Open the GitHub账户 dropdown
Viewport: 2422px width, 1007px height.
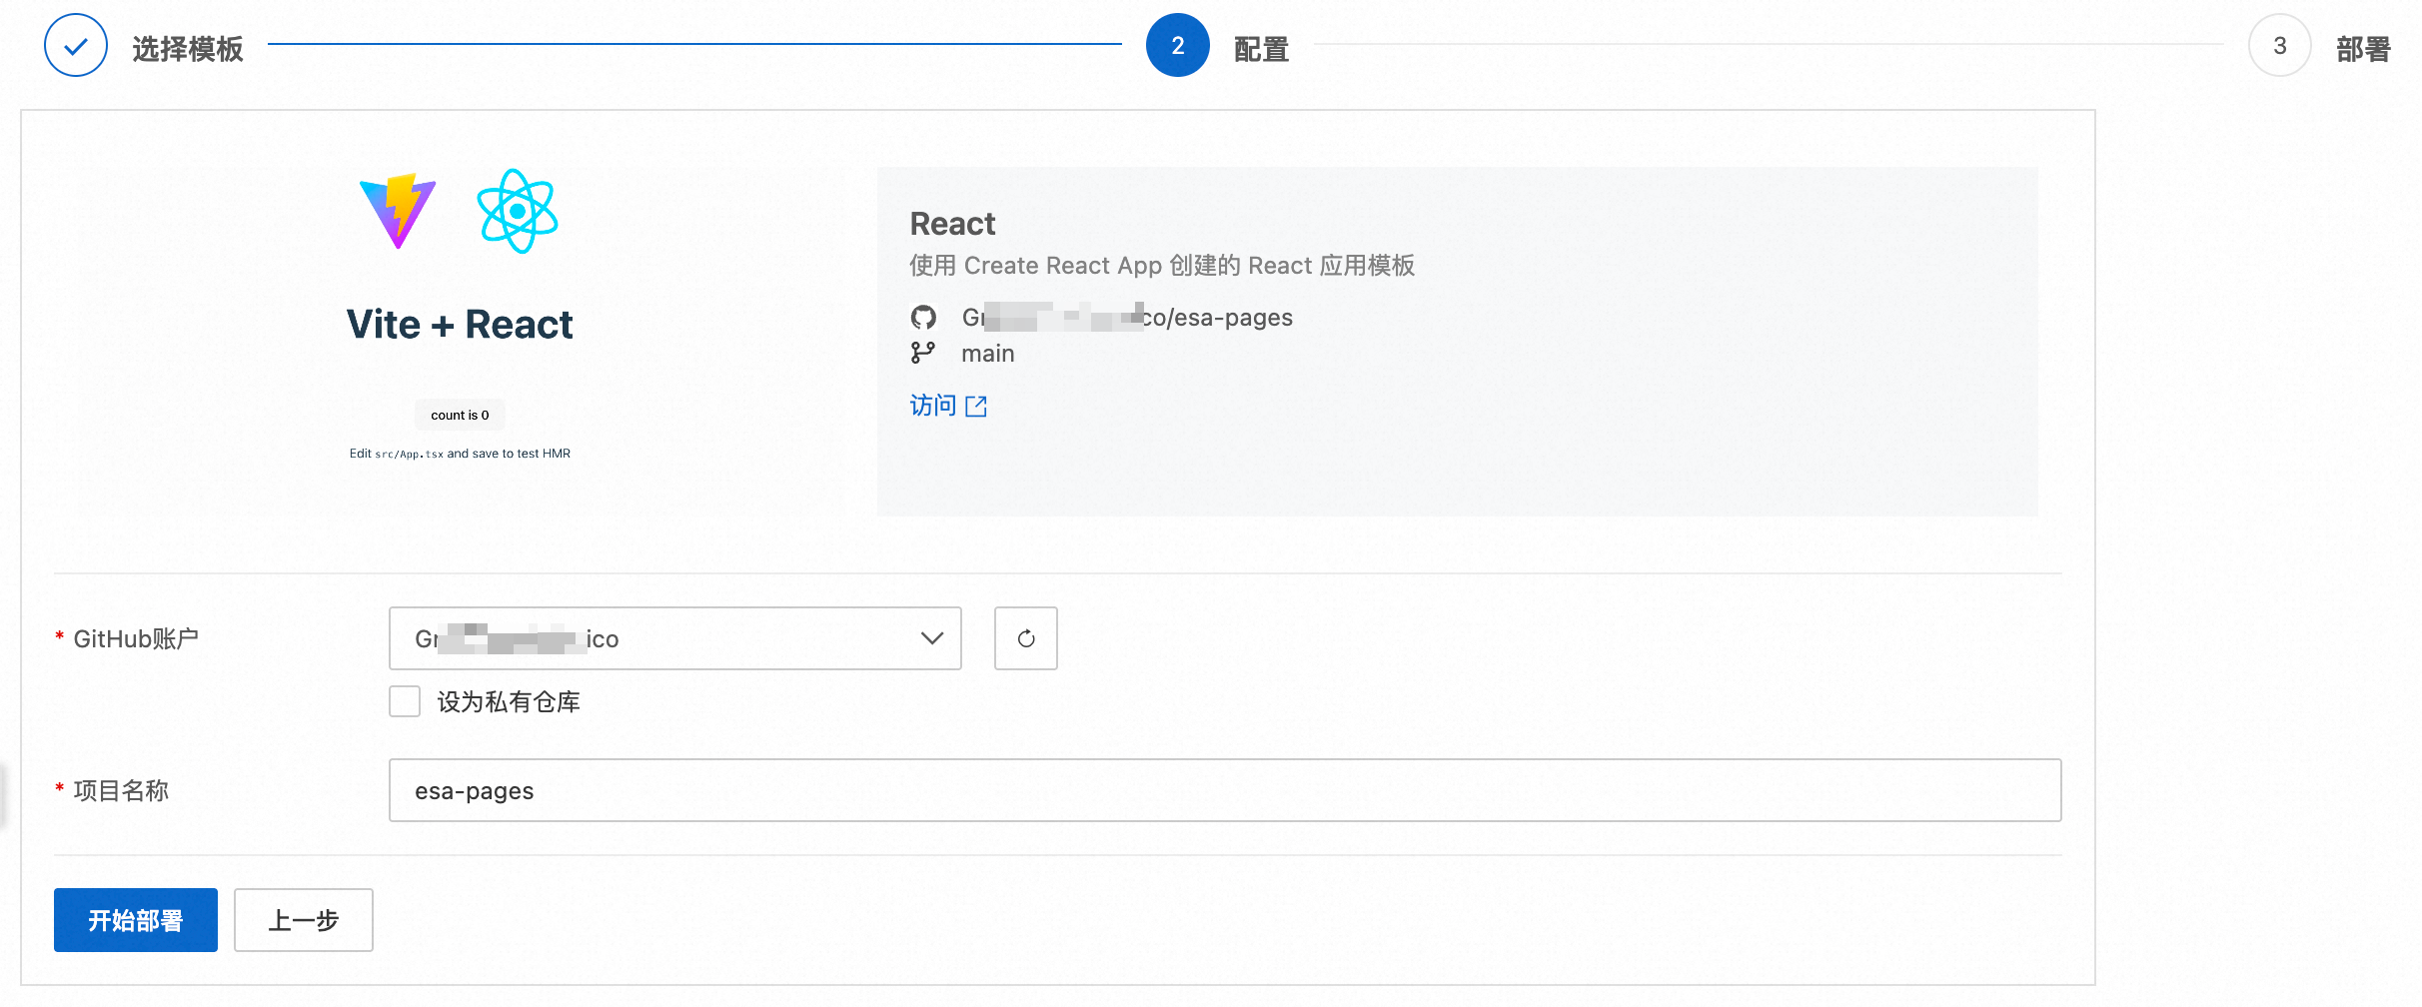coord(674,638)
